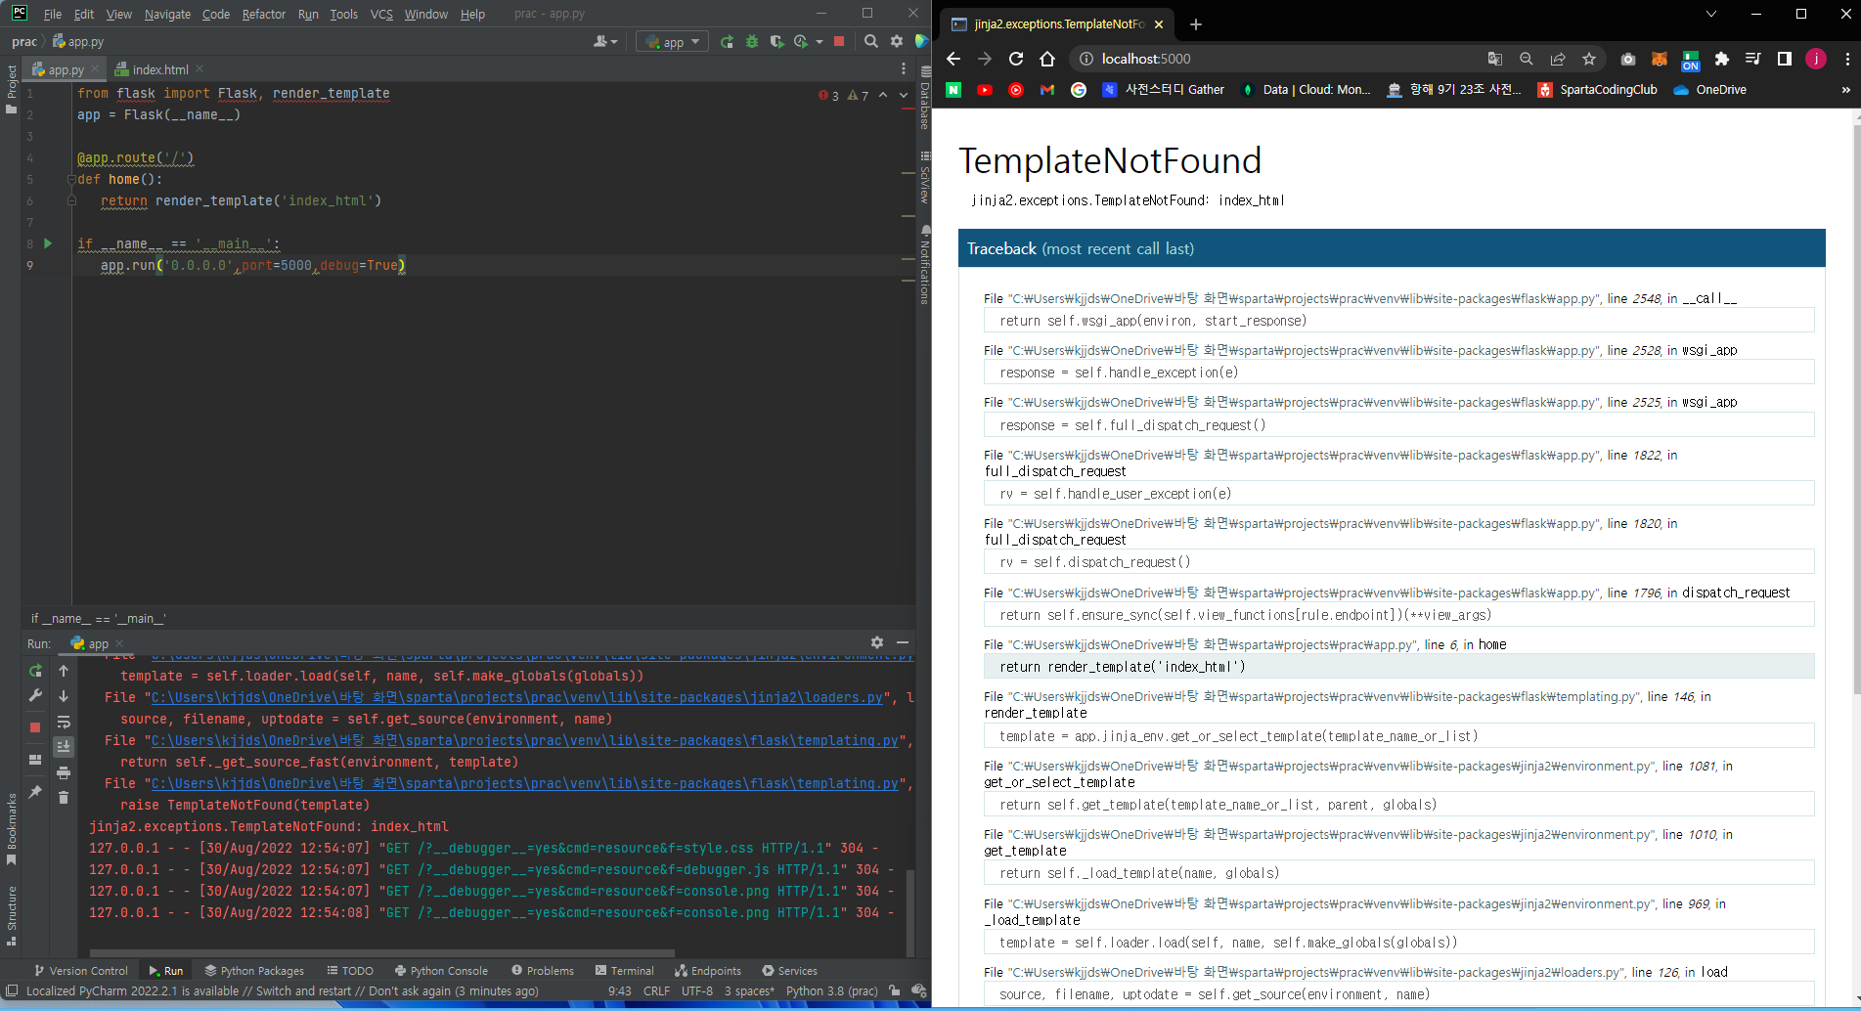1861x1011 pixels.
Task: Hide the Run panel with minus icon
Action: pos(903,642)
